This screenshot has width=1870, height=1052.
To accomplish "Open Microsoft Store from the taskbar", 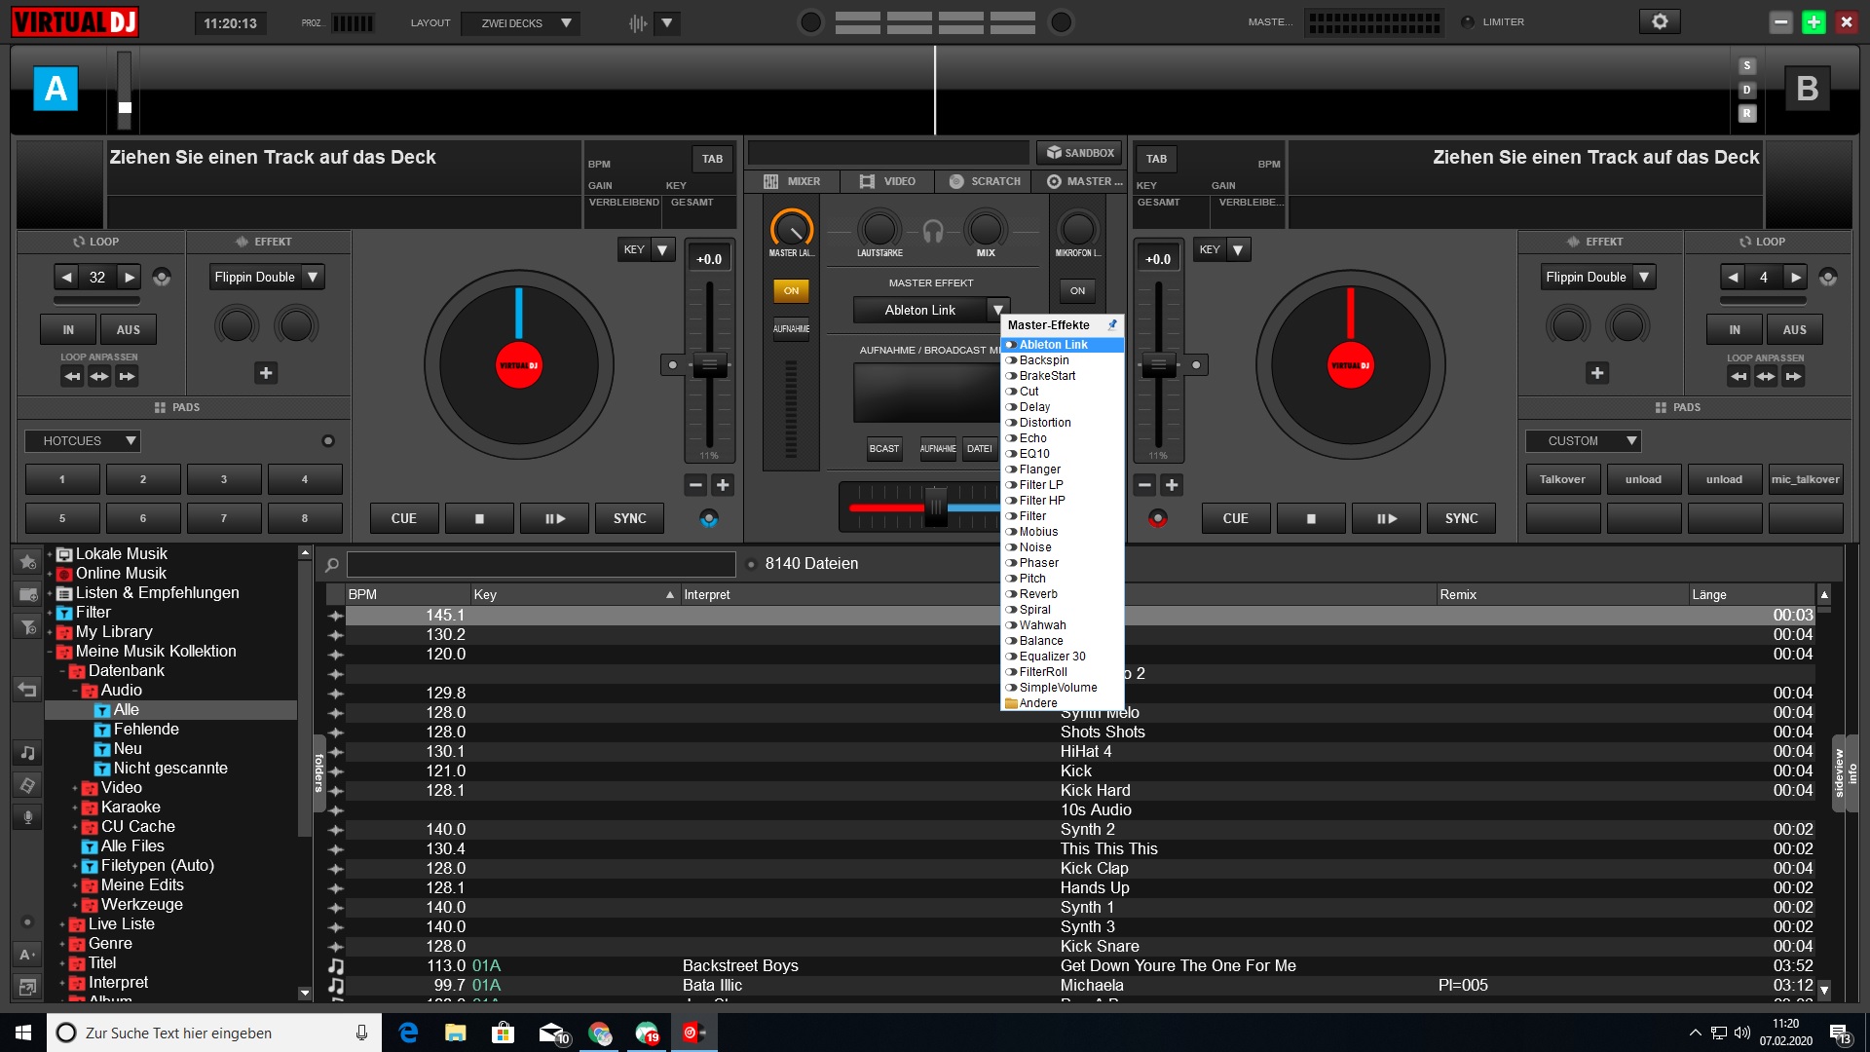I will [503, 1033].
